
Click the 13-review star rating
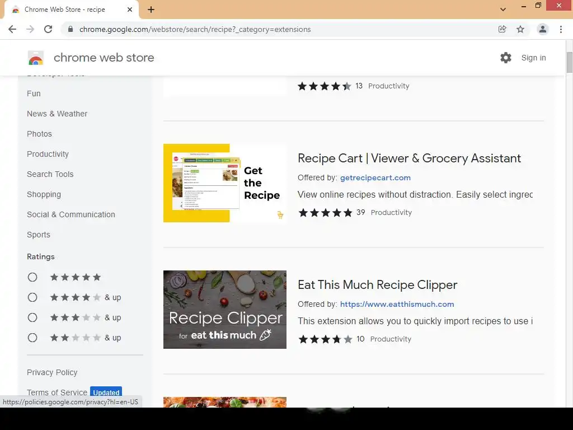(325, 86)
